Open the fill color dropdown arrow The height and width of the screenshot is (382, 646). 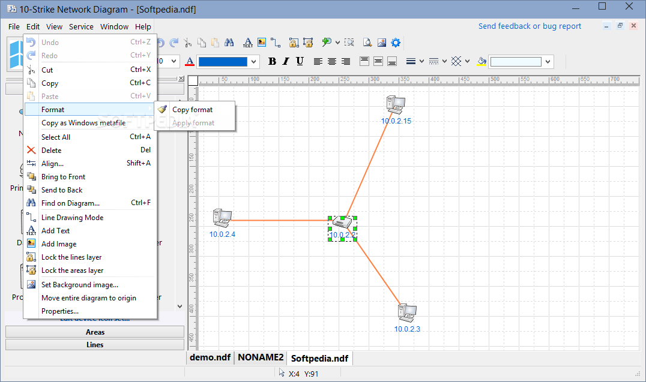(x=548, y=62)
